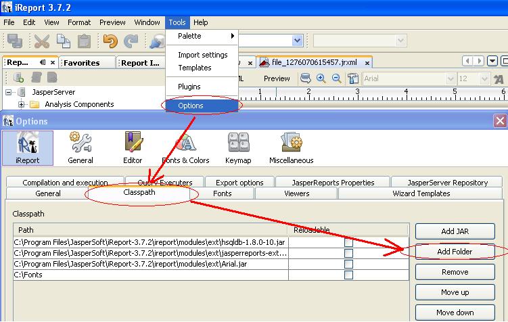Open the Miscellaneous options category

292,148
